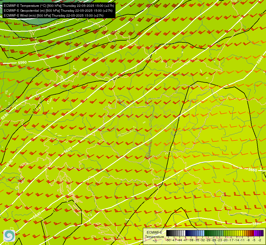Click the ECMWF-E Wind (m/s) title line
The height and width of the screenshot is (245, 266).
[x=54, y=16]
